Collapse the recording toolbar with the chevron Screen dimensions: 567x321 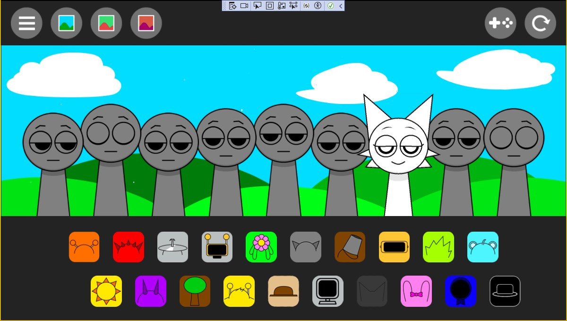341,6
